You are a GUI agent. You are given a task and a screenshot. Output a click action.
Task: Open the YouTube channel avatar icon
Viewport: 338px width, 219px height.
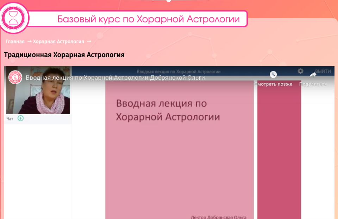pyautogui.click(x=15, y=78)
